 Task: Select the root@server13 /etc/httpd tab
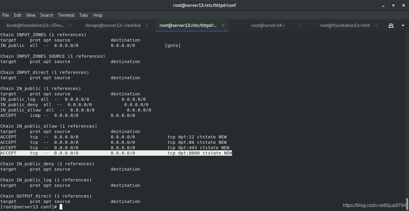[188, 25]
